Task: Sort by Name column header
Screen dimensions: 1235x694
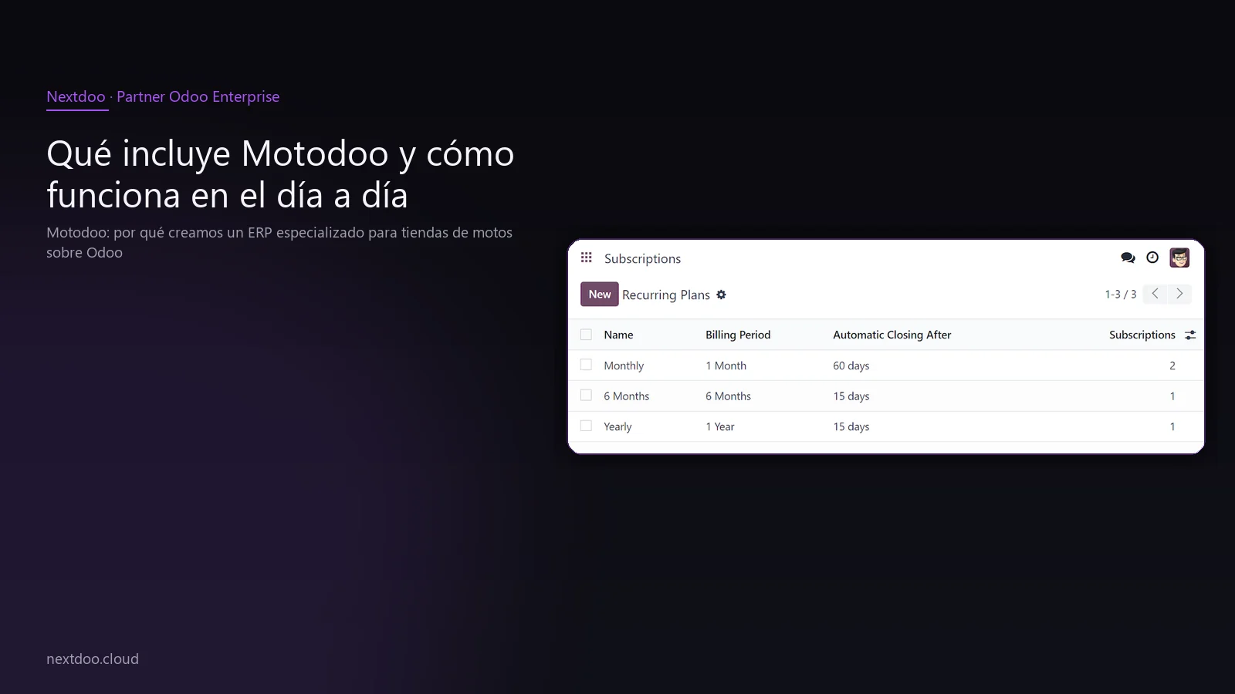Action: [x=618, y=335]
